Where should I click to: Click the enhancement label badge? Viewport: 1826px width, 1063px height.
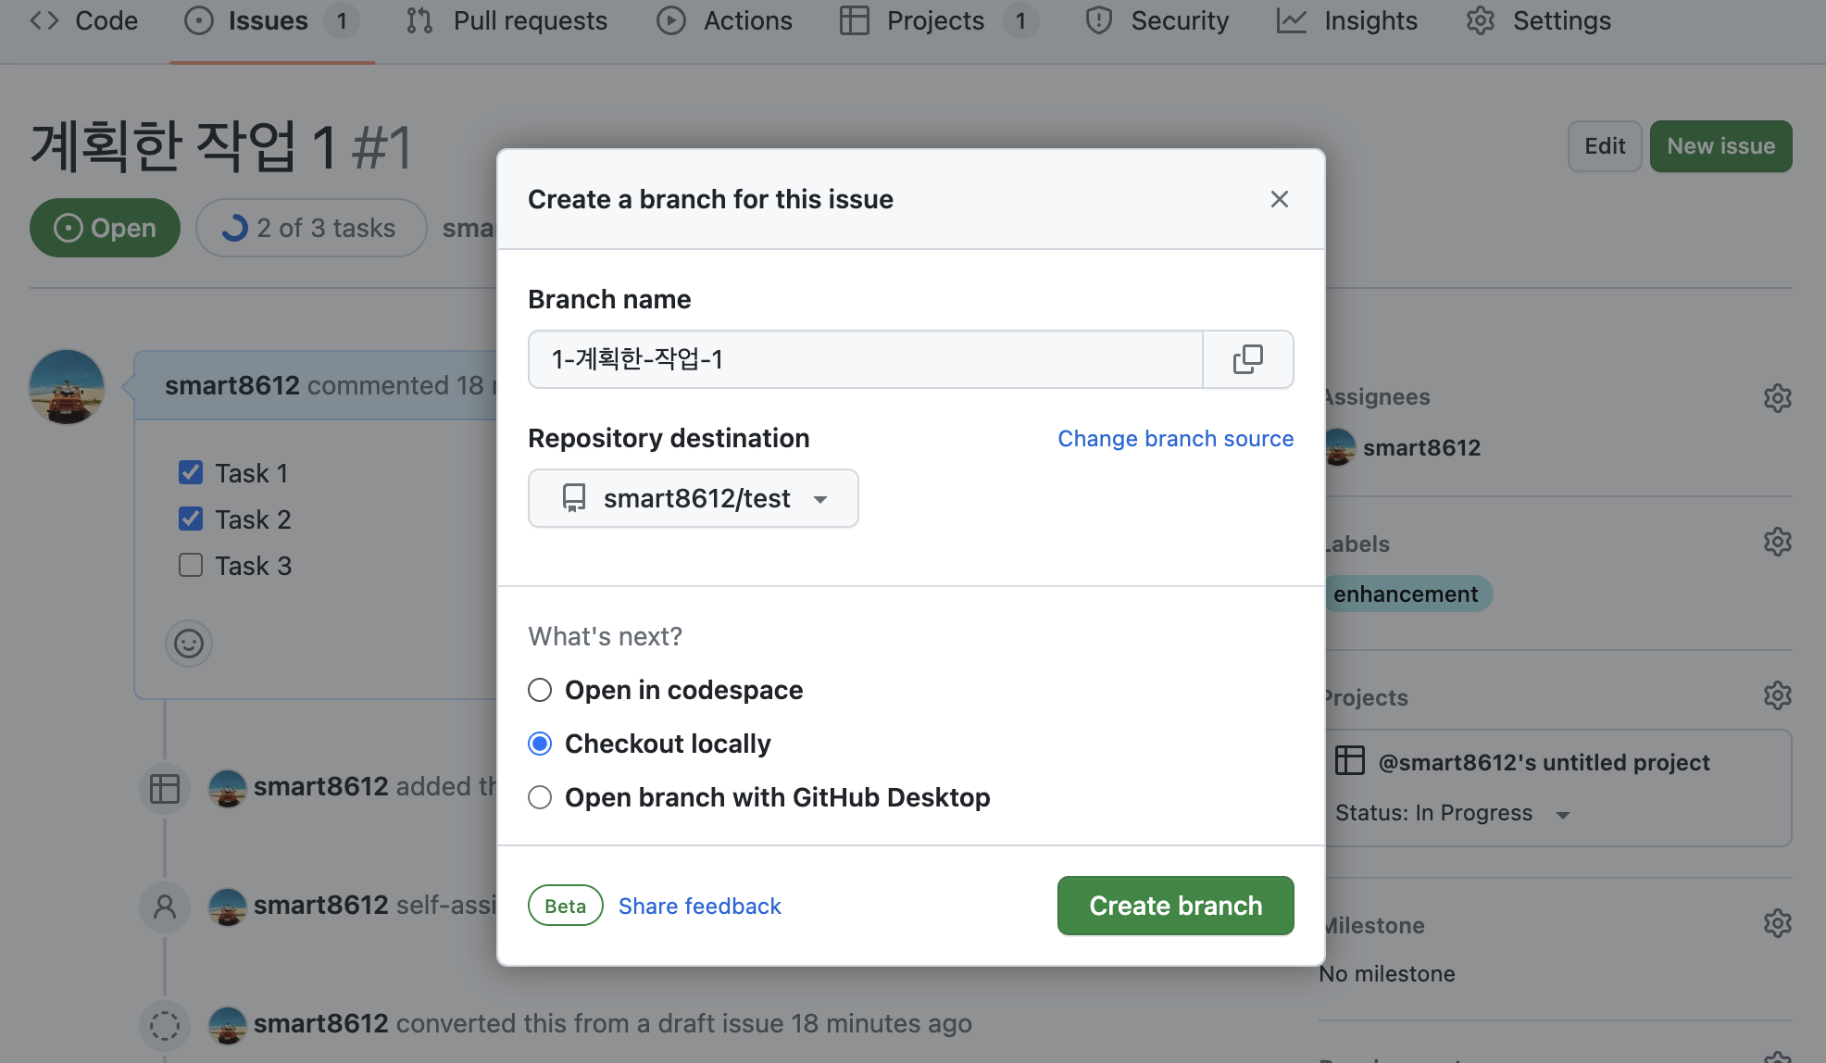(x=1405, y=594)
